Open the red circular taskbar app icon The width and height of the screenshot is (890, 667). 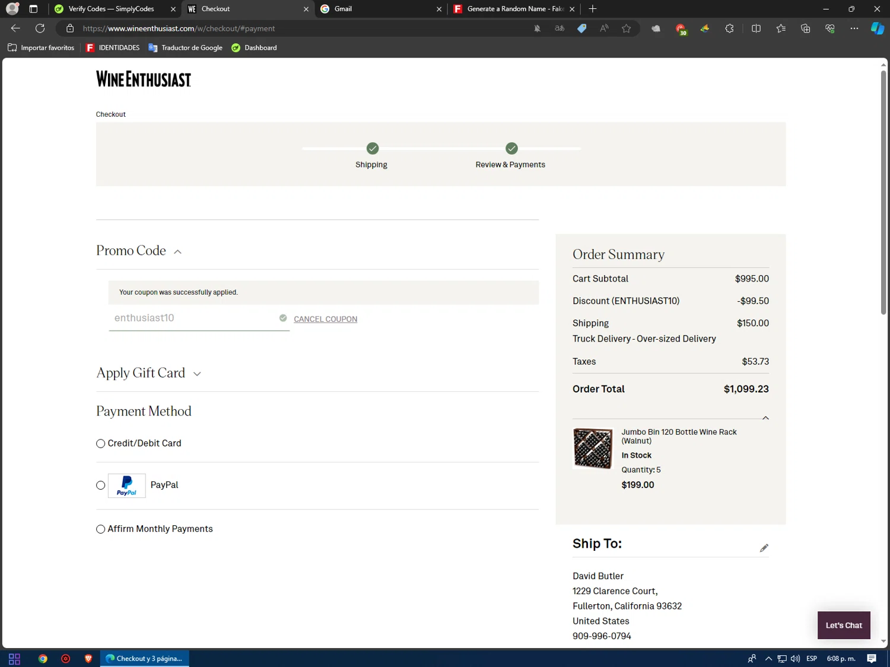pyautogui.click(x=66, y=659)
